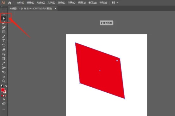Select the Type tool
The height and width of the screenshot is (116, 175).
[x=4, y=41]
